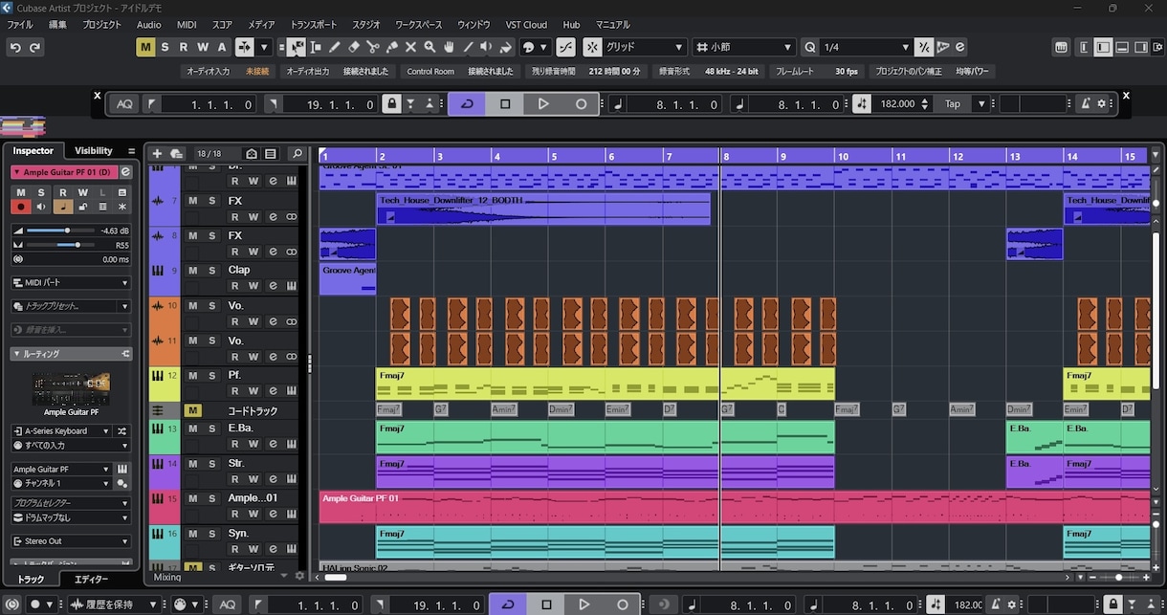The height and width of the screenshot is (615, 1167).
Task: Open the ファイル menu
Action: [20, 25]
